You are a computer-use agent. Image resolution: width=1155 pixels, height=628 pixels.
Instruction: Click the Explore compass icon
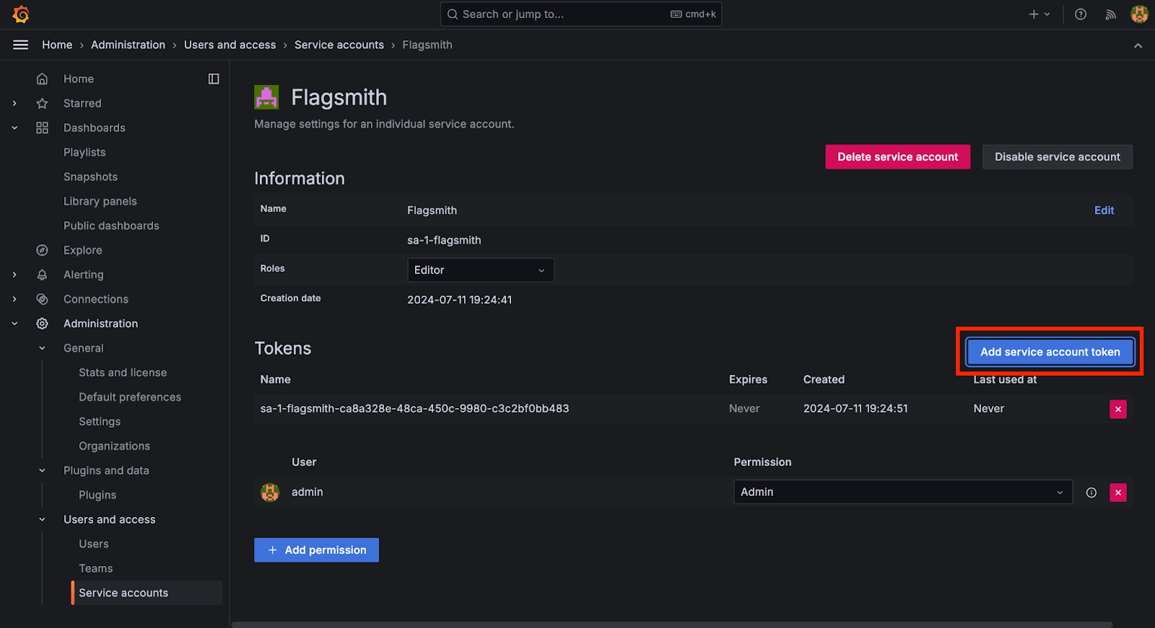coord(43,250)
